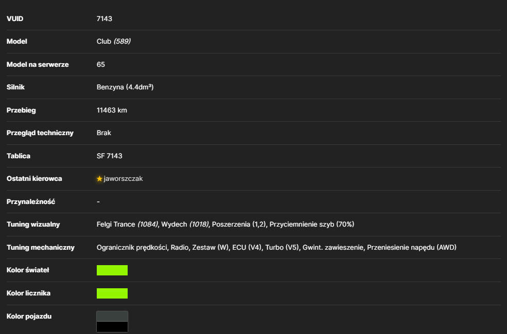Click the Kolor świateł green swatch
507x334 pixels.
point(112,270)
